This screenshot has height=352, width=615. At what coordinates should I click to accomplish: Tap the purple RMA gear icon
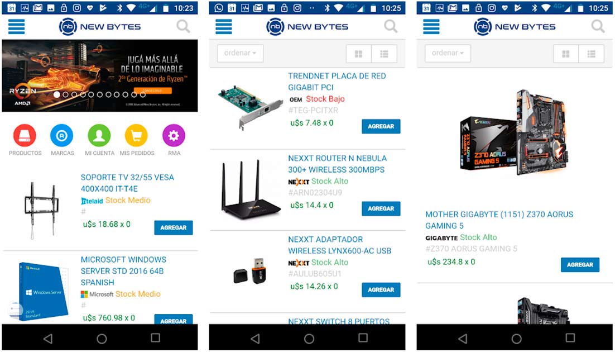coord(174,136)
